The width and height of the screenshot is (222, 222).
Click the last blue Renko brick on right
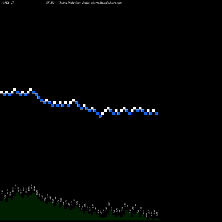click(x=156, y=113)
